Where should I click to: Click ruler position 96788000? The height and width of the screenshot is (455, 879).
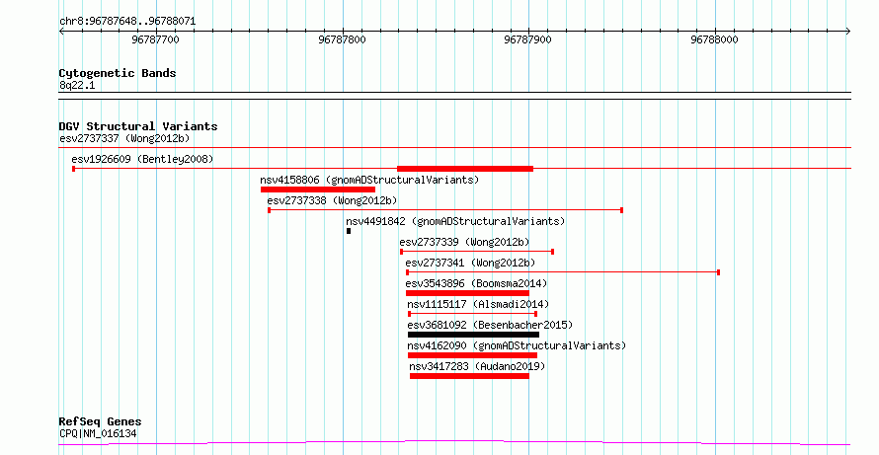click(715, 39)
